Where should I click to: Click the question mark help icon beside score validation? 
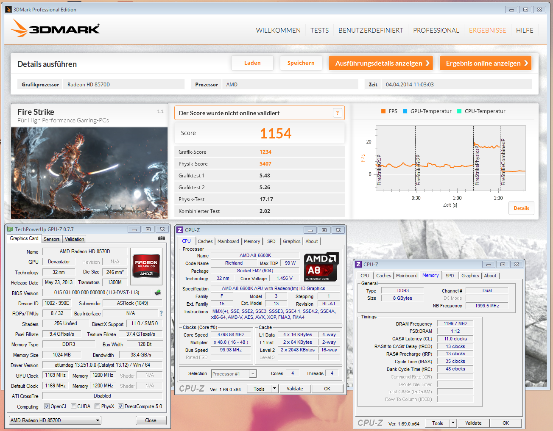coord(338,113)
